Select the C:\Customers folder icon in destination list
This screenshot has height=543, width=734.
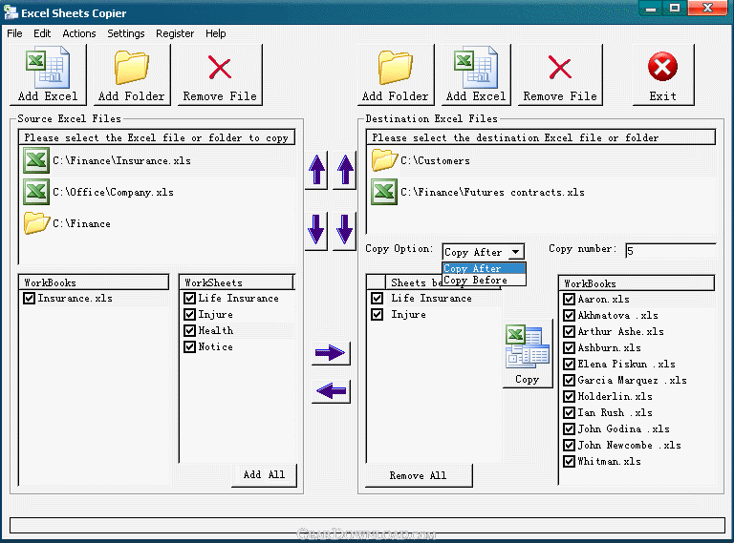click(x=384, y=159)
